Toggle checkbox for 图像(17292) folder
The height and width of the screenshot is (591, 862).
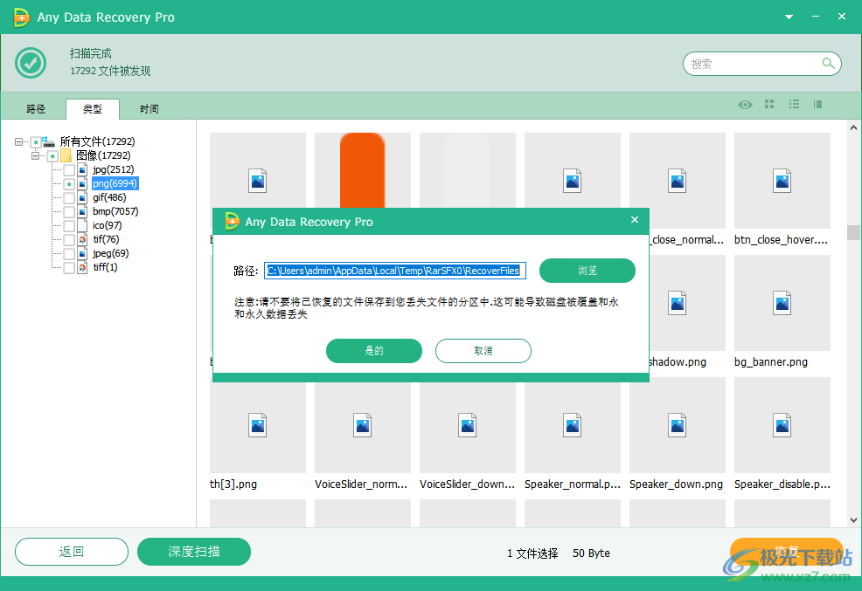point(52,156)
